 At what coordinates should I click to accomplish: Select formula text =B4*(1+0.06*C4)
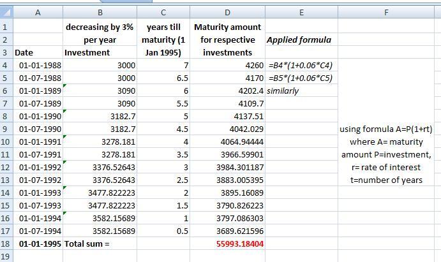pos(301,65)
